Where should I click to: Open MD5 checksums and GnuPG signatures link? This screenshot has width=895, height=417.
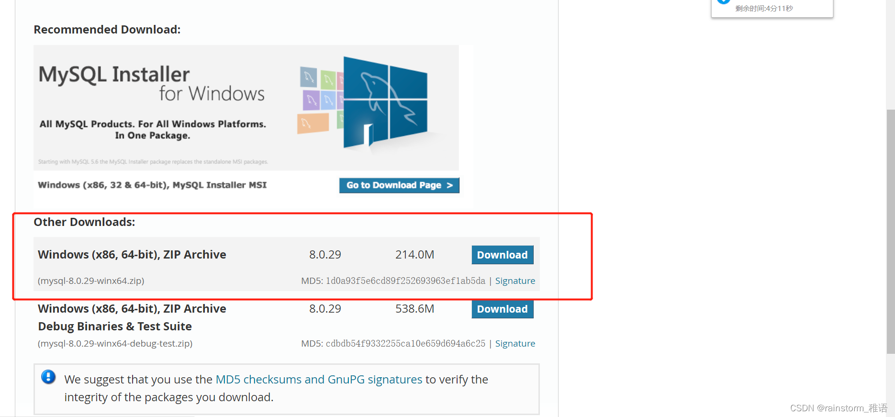(319, 380)
